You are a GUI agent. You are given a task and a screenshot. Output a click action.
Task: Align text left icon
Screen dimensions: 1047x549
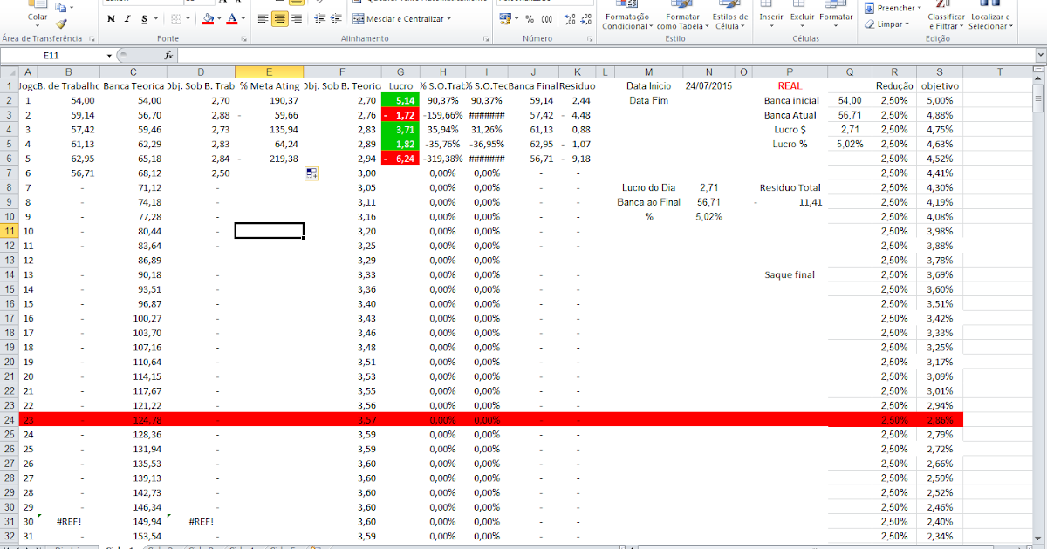262,18
